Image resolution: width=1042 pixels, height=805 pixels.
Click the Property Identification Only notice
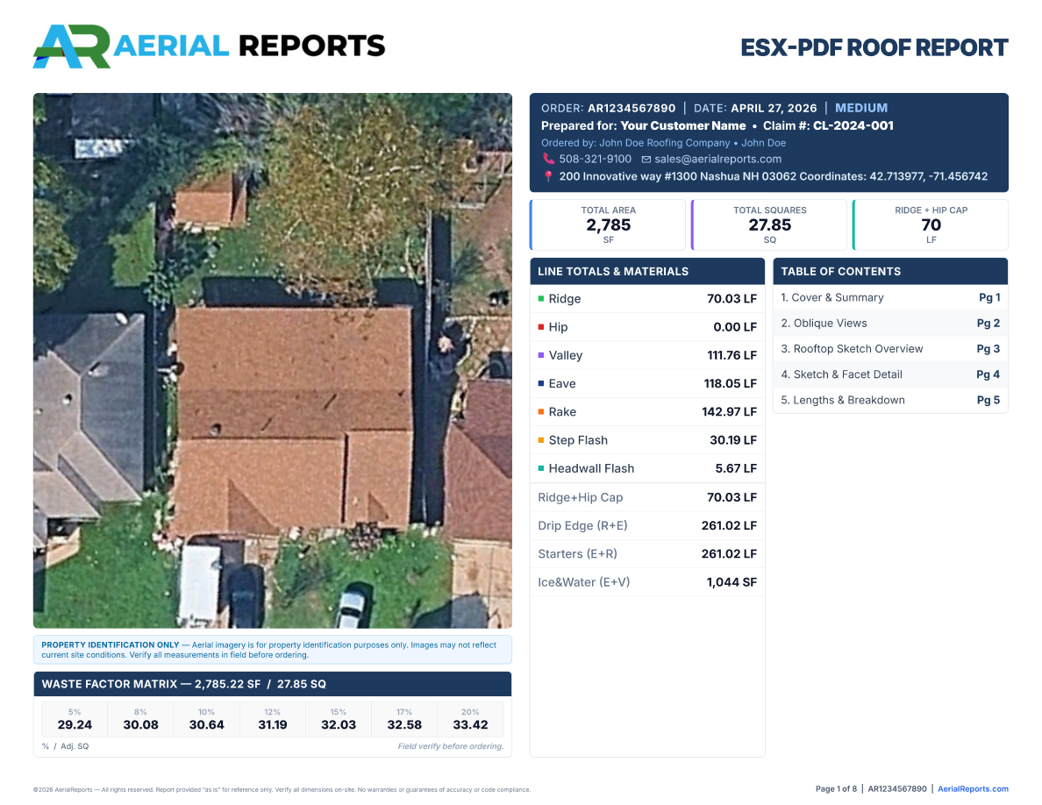pyautogui.click(x=273, y=650)
